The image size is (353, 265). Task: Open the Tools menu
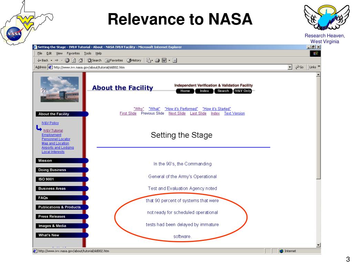point(88,53)
